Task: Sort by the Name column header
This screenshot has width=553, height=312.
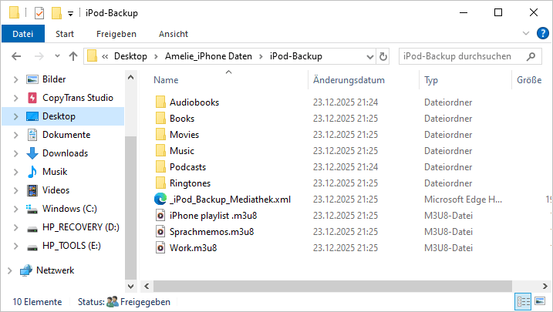Action: coord(166,80)
